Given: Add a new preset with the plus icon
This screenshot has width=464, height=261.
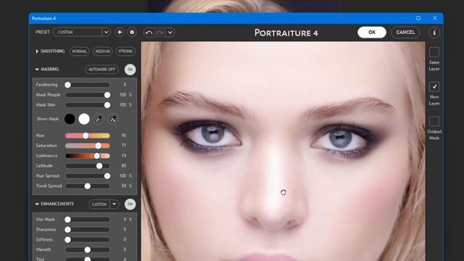Looking at the screenshot, I should (x=120, y=32).
